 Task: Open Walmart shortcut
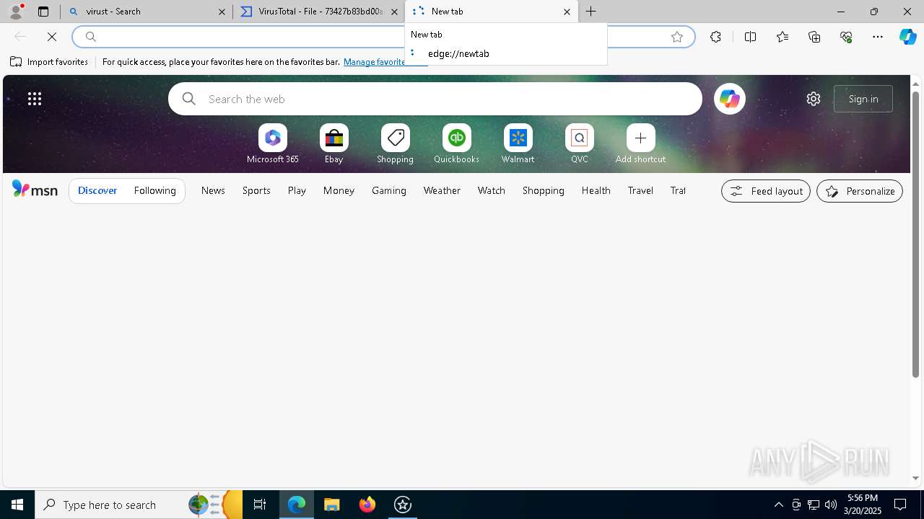click(x=518, y=144)
